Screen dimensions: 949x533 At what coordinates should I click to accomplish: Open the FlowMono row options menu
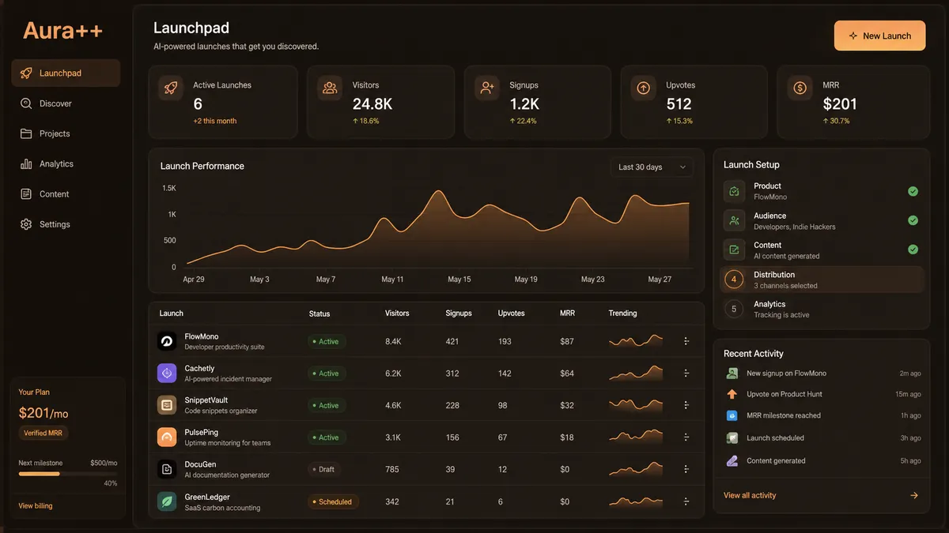686,341
